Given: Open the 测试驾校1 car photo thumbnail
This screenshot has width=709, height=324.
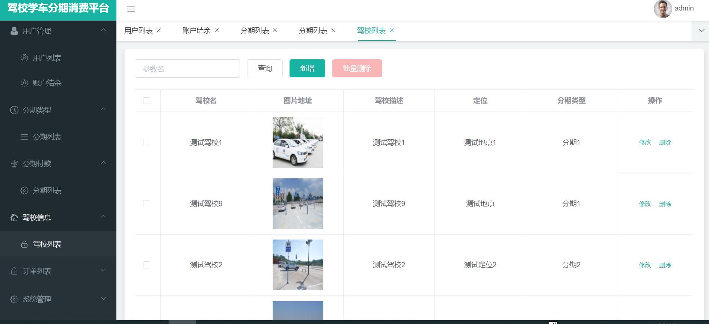Looking at the screenshot, I should (x=298, y=142).
